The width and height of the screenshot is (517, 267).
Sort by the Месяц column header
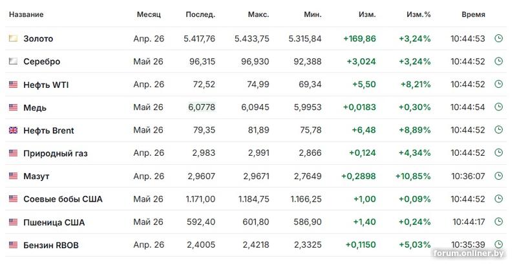point(149,14)
